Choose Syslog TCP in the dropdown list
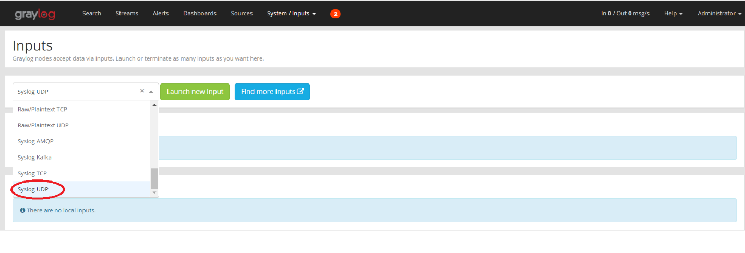745x253 pixels. (x=82, y=173)
